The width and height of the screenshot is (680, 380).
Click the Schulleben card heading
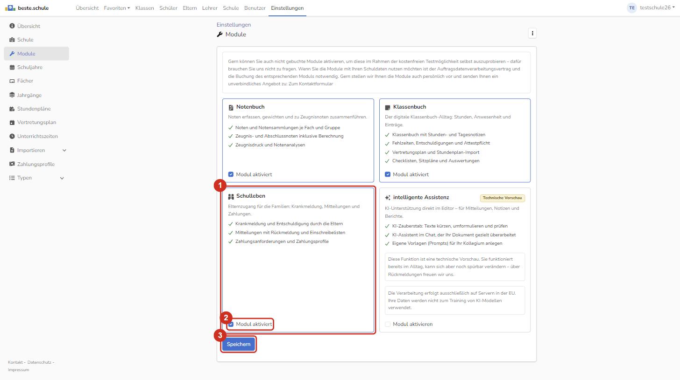pyautogui.click(x=251, y=196)
